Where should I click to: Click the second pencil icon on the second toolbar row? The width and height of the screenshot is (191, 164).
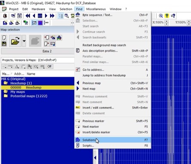coord(11,23)
